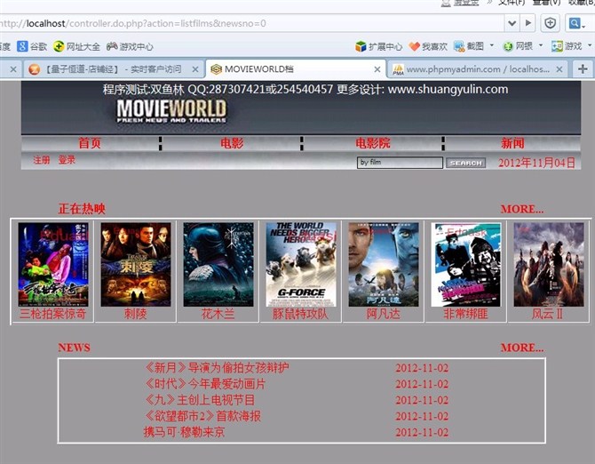Close the phpmyadmin tab
The width and height of the screenshot is (595, 464).
tap(559, 69)
